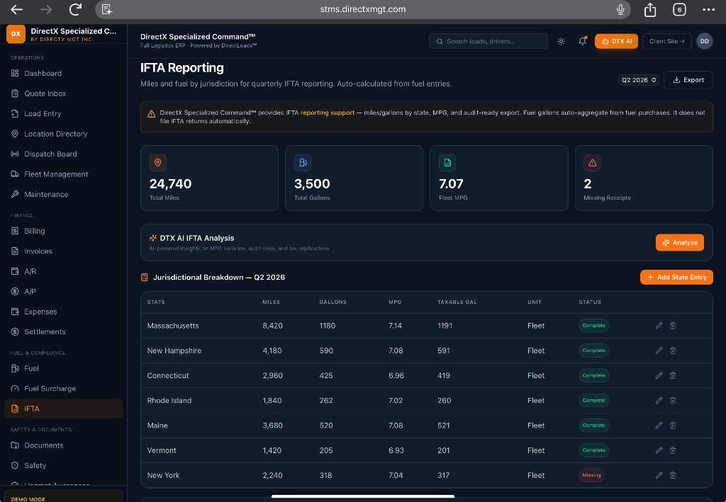Edit the Vermont row pencil icon
This screenshot has width=726, height=502.
(659, 450)
